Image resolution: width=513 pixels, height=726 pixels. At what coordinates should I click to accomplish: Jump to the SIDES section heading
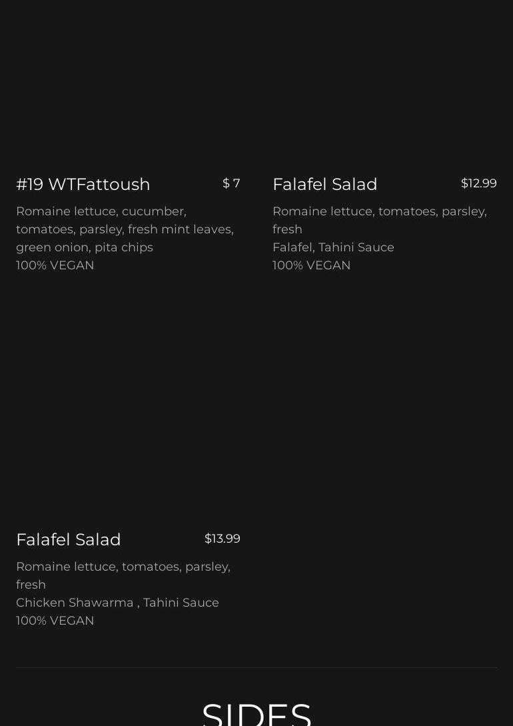[256, 713]
